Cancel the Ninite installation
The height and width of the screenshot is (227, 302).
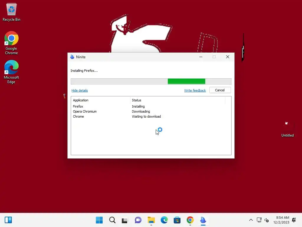click(x=220, y=90)
